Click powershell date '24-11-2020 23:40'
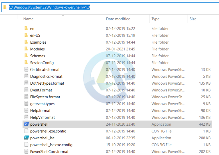 coord(120,124)
